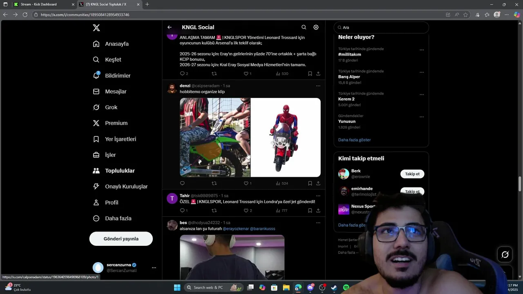Viewport: 523px width, 294px height.
Task: Open File Explorer from the taskbar
Action: (286, 287)
